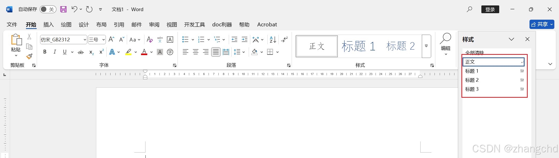Switch to the Layout tab
559x158 pixels.
(x=101, y=25)
